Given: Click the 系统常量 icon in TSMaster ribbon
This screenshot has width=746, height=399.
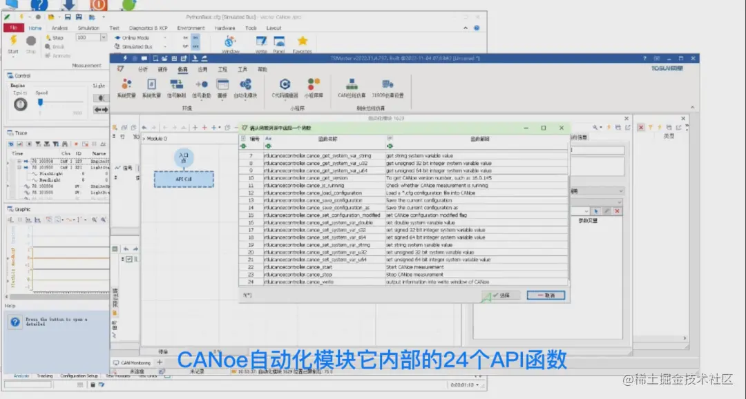Looking at the screenshot, I should [x=151, y=85].
